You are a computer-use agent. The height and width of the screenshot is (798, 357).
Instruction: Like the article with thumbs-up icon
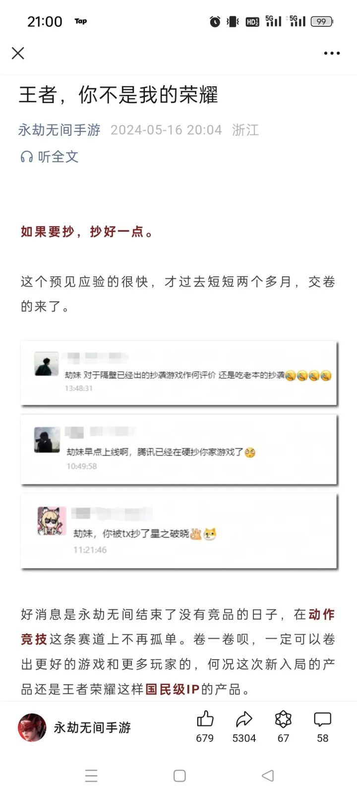[205, 719]
